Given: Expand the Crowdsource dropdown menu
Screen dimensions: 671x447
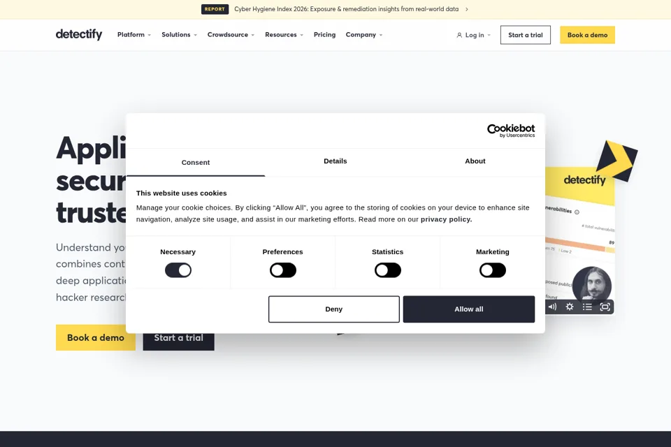Looking at the screenshot, I should (x=231, y=35).
